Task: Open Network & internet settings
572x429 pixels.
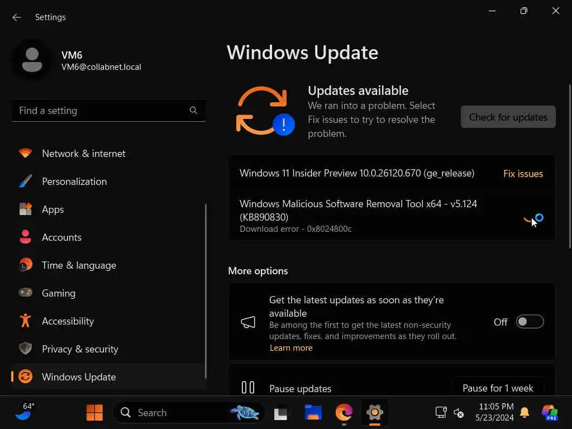Action: coord(109,154)
